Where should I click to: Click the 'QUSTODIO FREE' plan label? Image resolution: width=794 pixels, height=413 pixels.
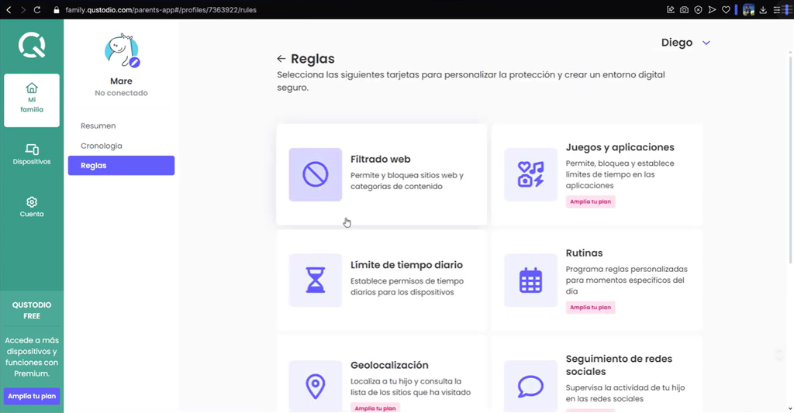pos(32,310)
